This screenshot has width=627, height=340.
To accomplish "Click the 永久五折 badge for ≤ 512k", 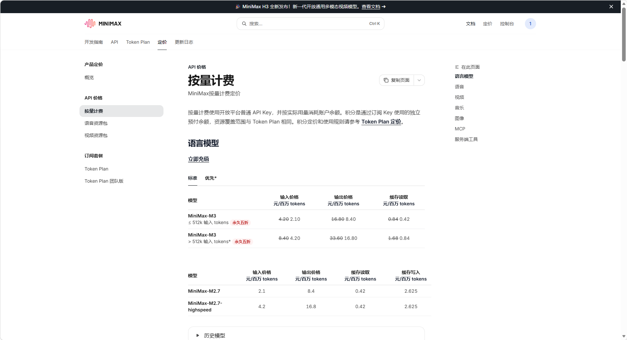I will click(x=240, y=223).
